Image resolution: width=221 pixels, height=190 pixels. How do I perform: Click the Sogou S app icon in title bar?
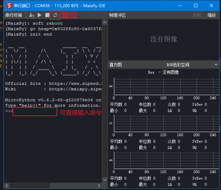pyautogui.click(x=9, y=5)
